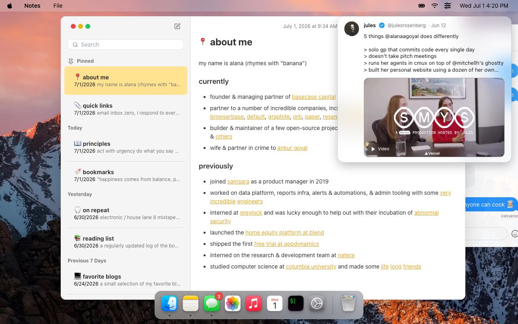518x324 pixels.
Task: Follow the 'others' link
Action: [x=224, y=136]
